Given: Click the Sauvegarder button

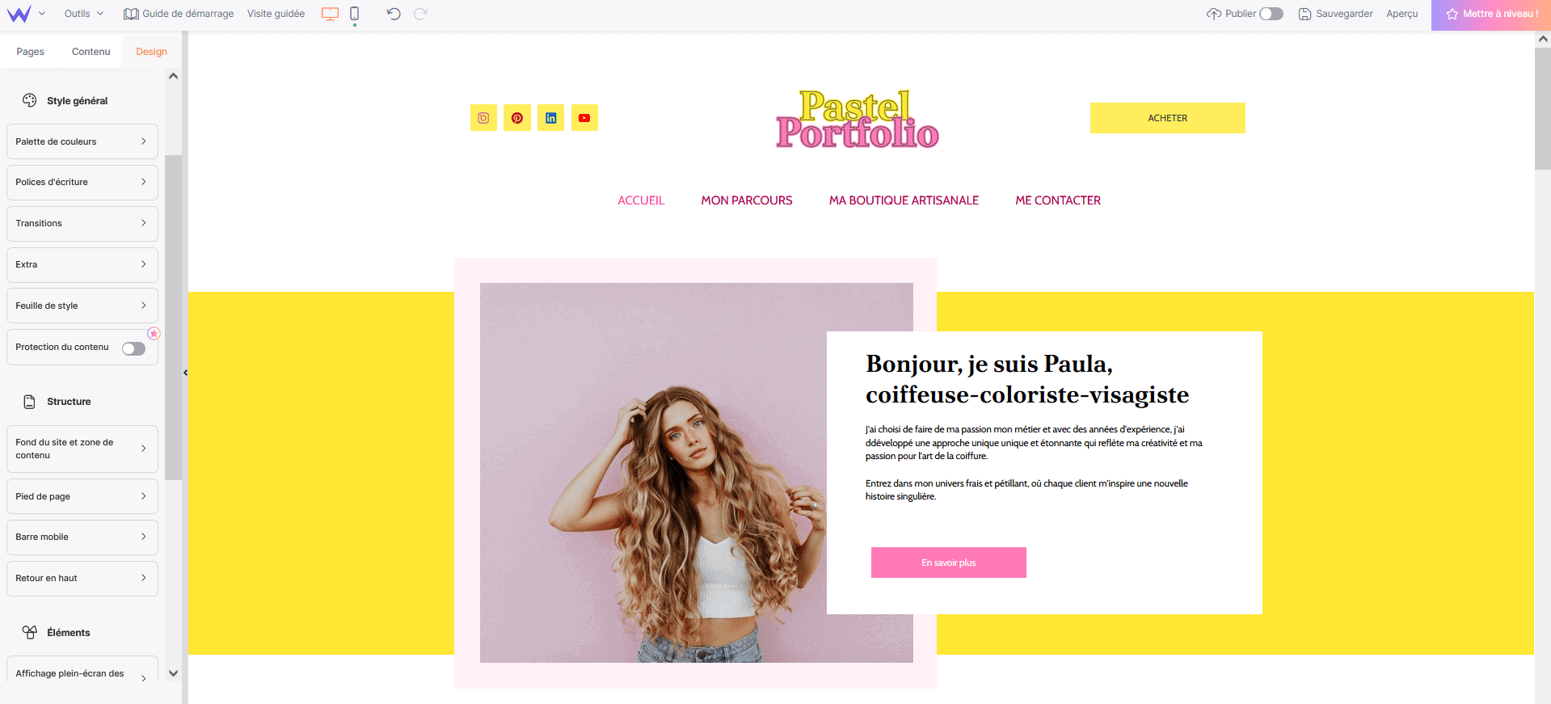Looking at the screenshot, I should pyautogui.click(x=1335, y=14).
